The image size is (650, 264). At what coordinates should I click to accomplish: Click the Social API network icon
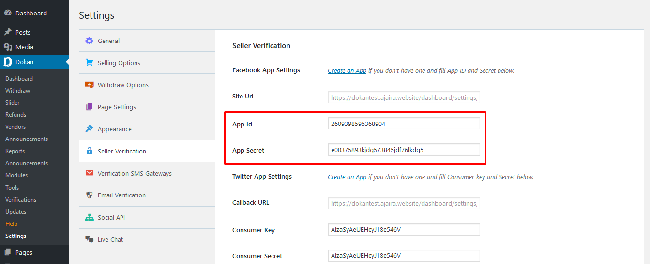pos(89,217)
